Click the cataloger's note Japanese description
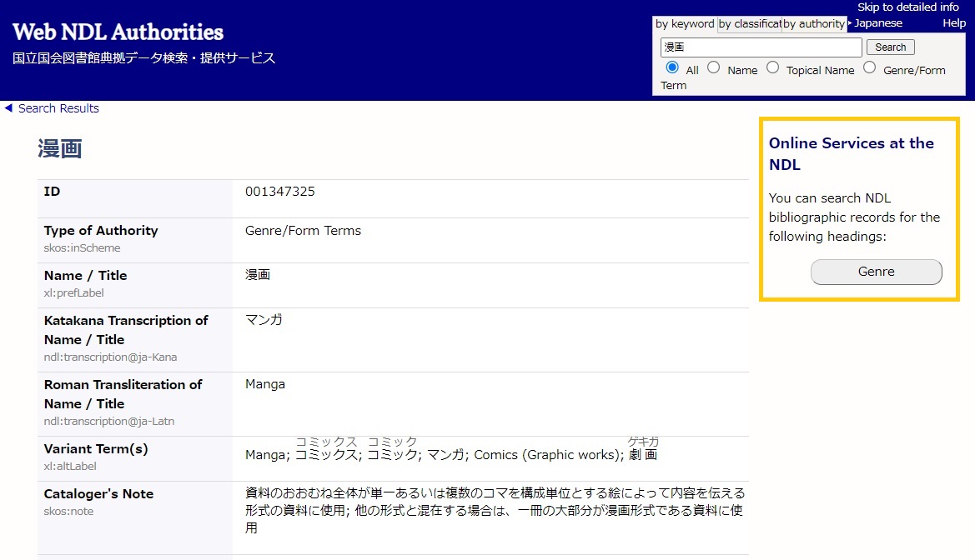This screenshot has width=975, height=560. [x=495, y=511]
